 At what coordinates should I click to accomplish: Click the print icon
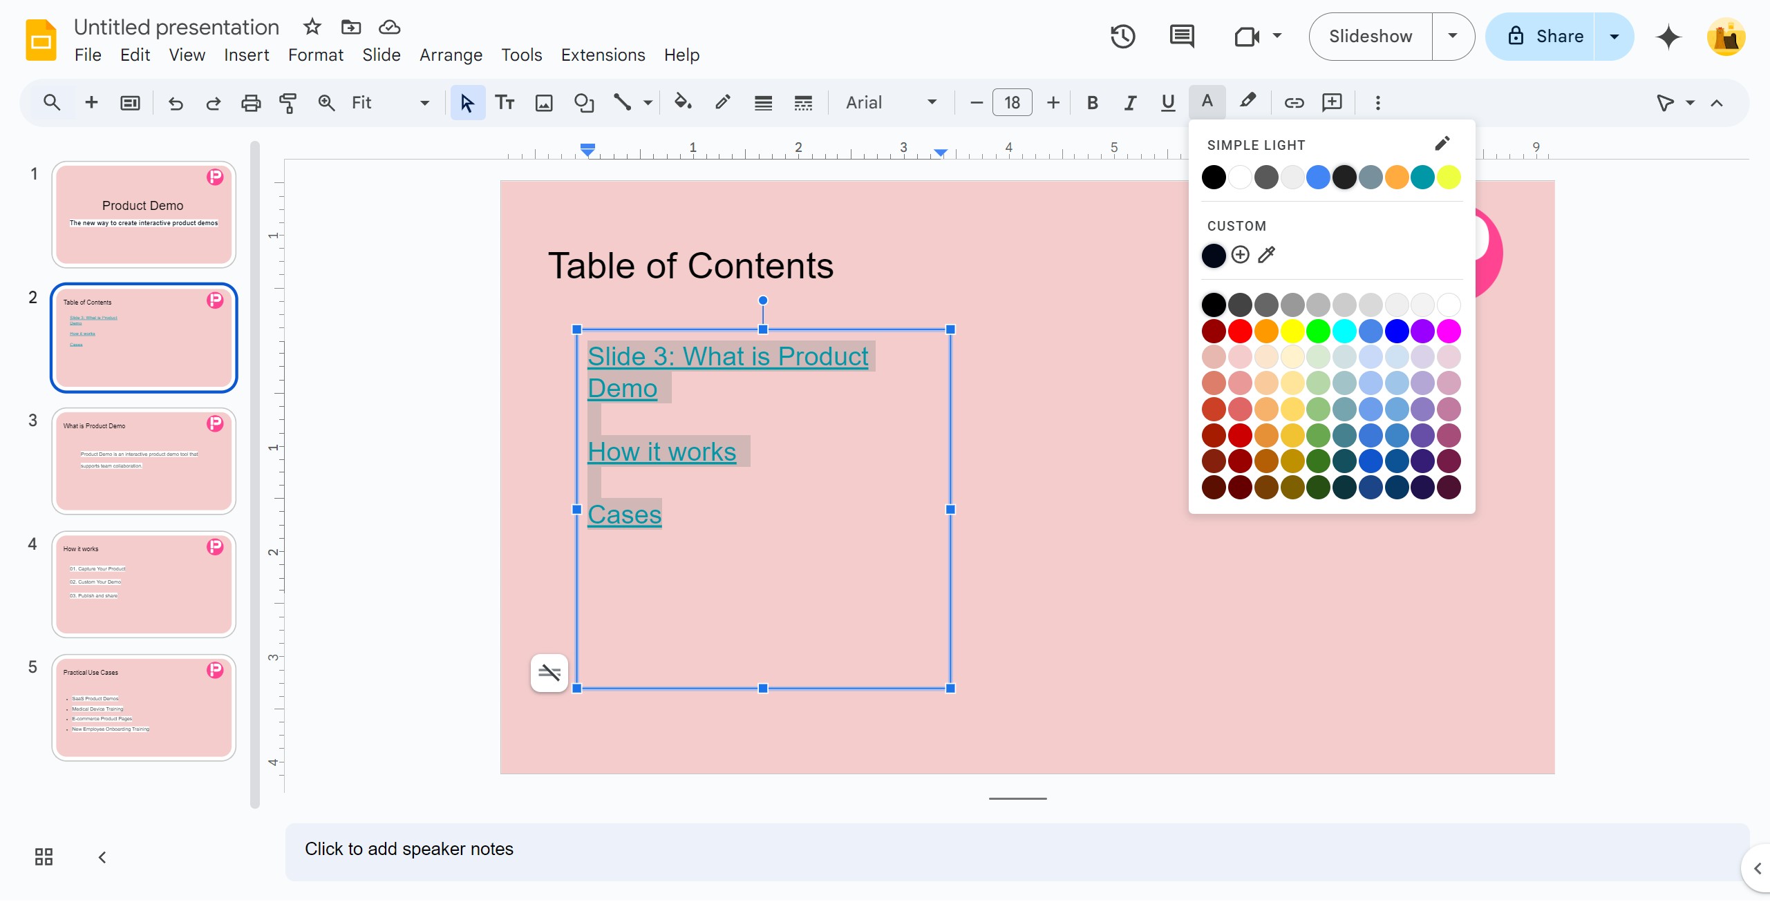tap(251, 103)
